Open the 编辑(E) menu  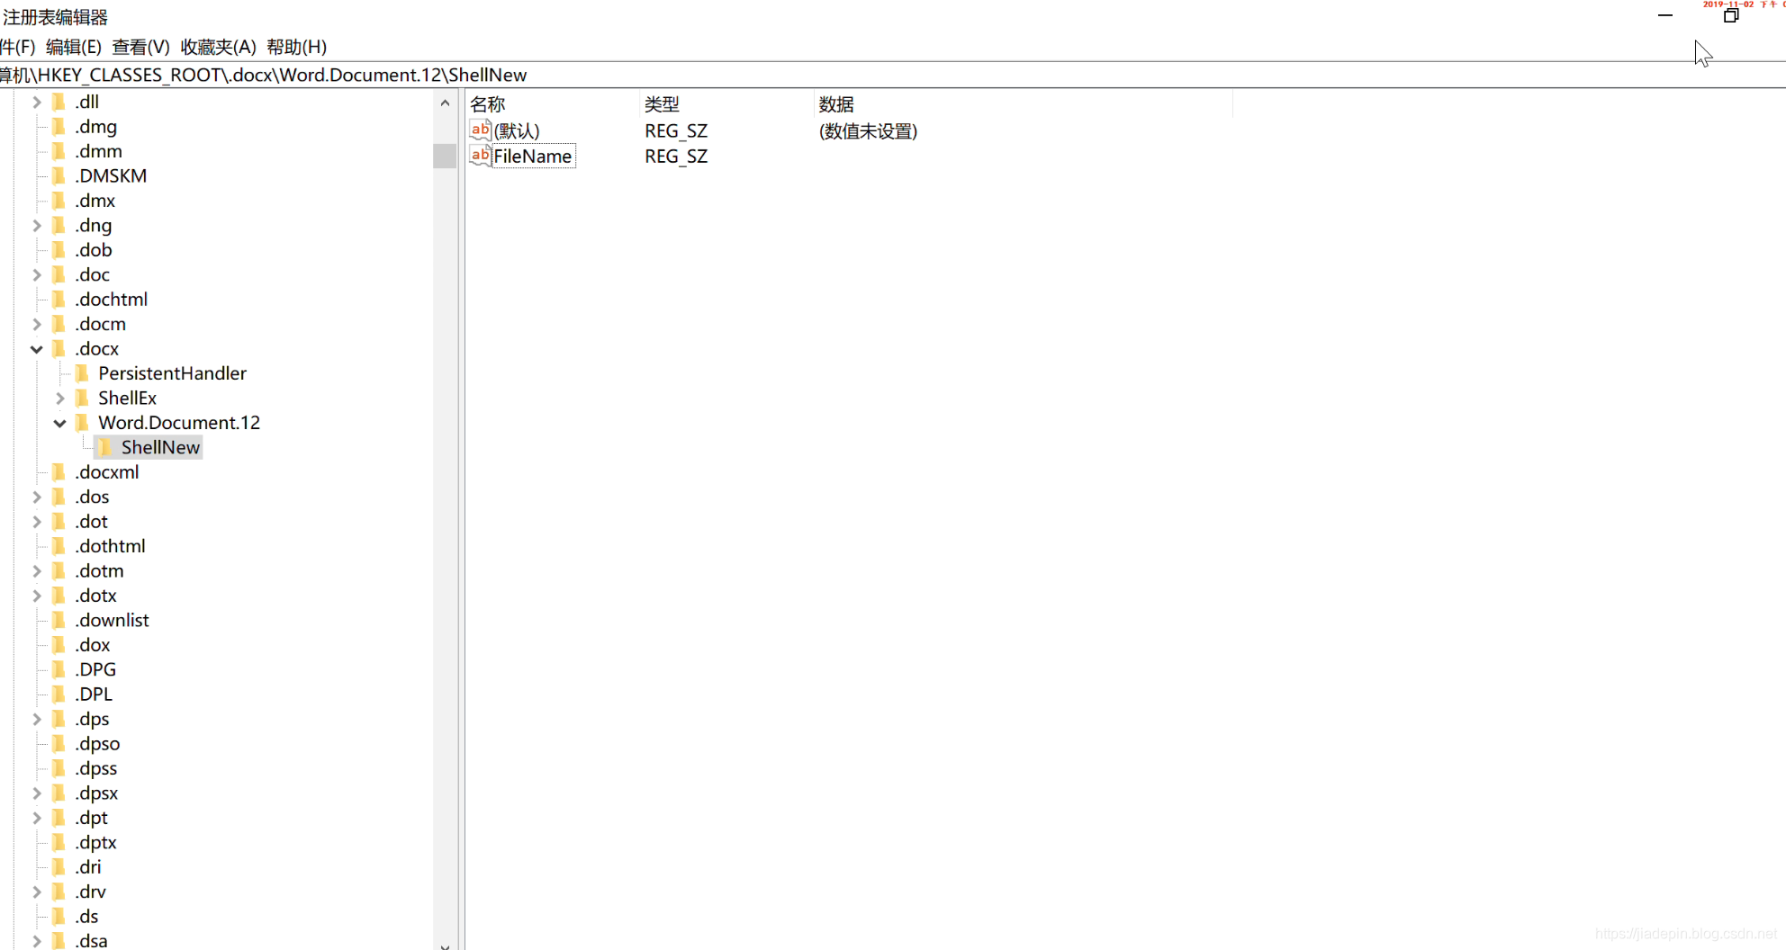(74, 47)
